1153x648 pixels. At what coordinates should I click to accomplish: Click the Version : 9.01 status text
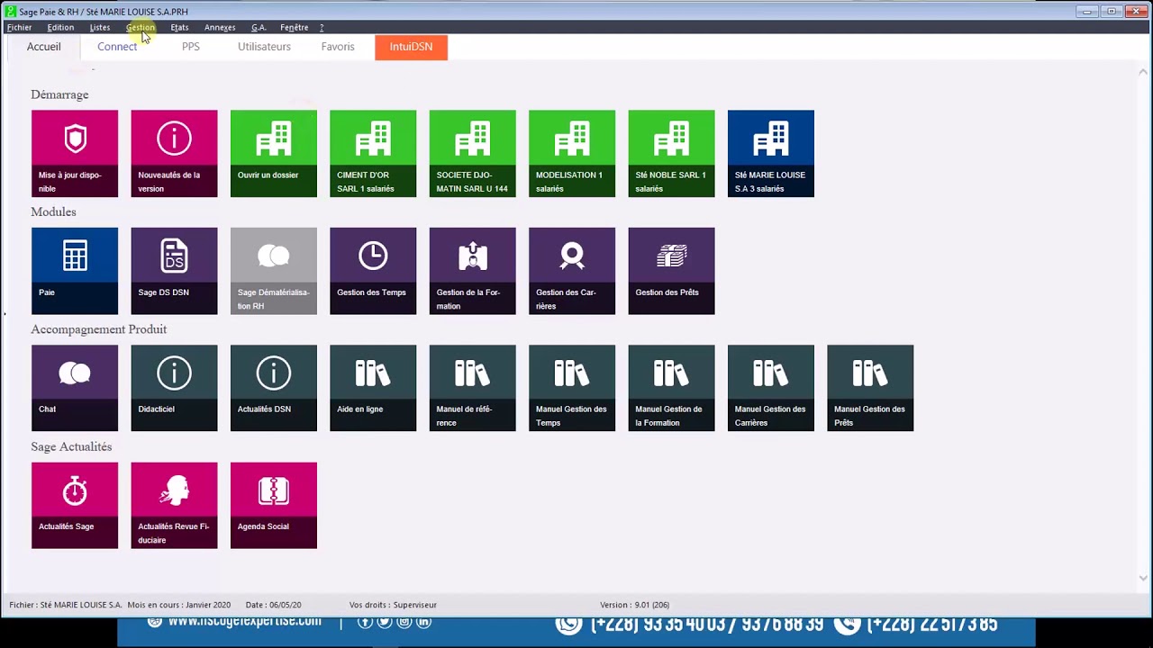pyautogui.click(x=634, y=605)
